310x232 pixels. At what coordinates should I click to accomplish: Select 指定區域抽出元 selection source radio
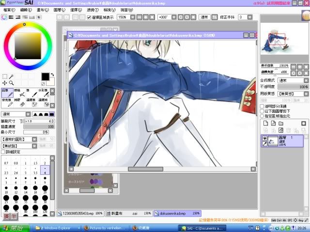coord(262,116)
